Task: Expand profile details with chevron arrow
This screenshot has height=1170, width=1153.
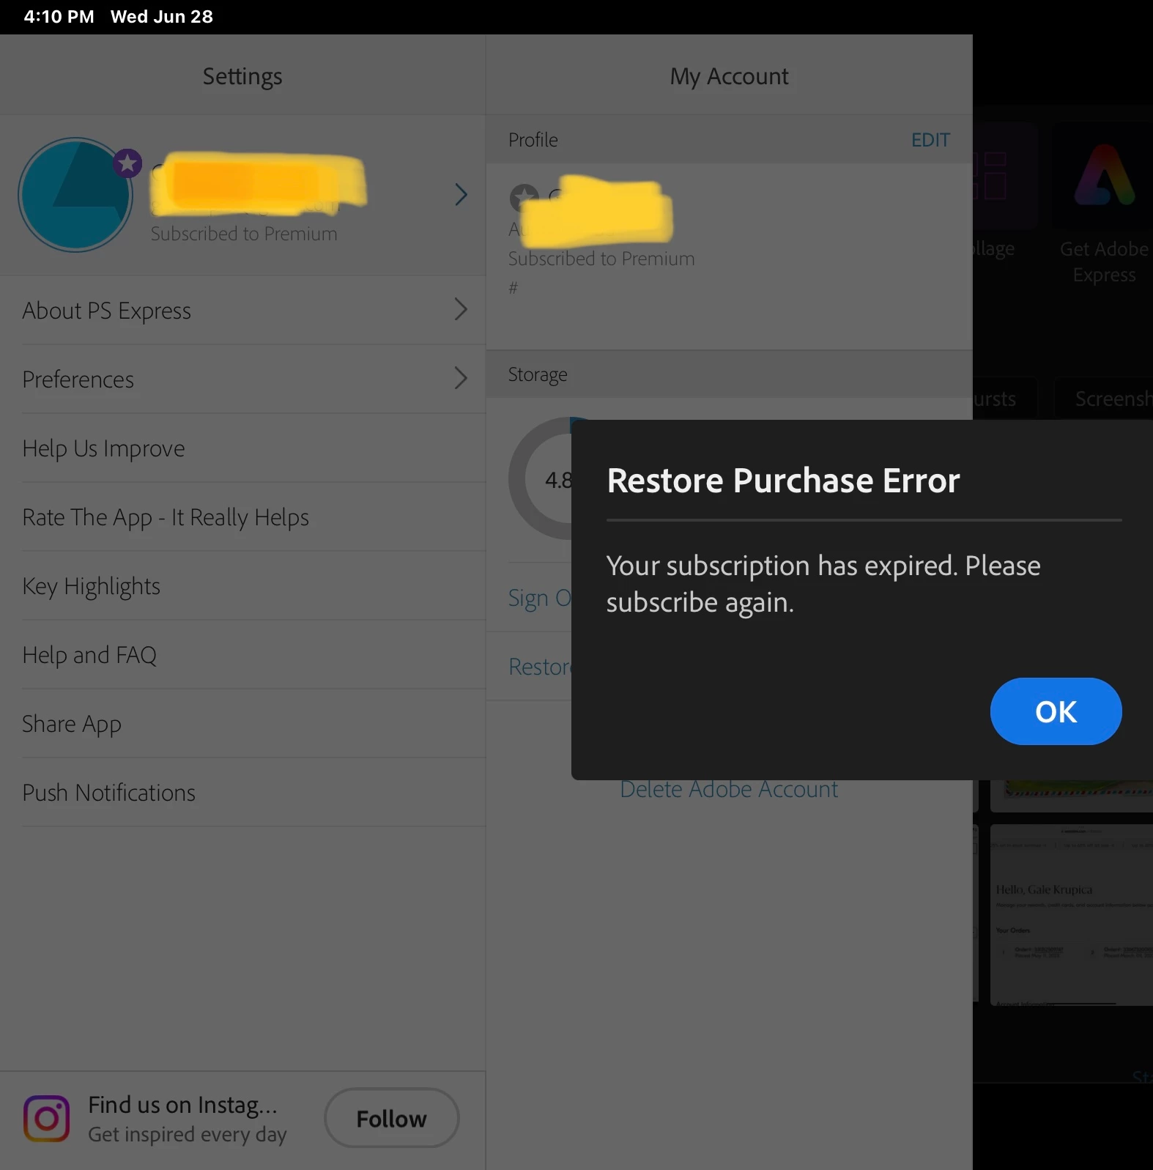Action: click(x=461, y=195)
